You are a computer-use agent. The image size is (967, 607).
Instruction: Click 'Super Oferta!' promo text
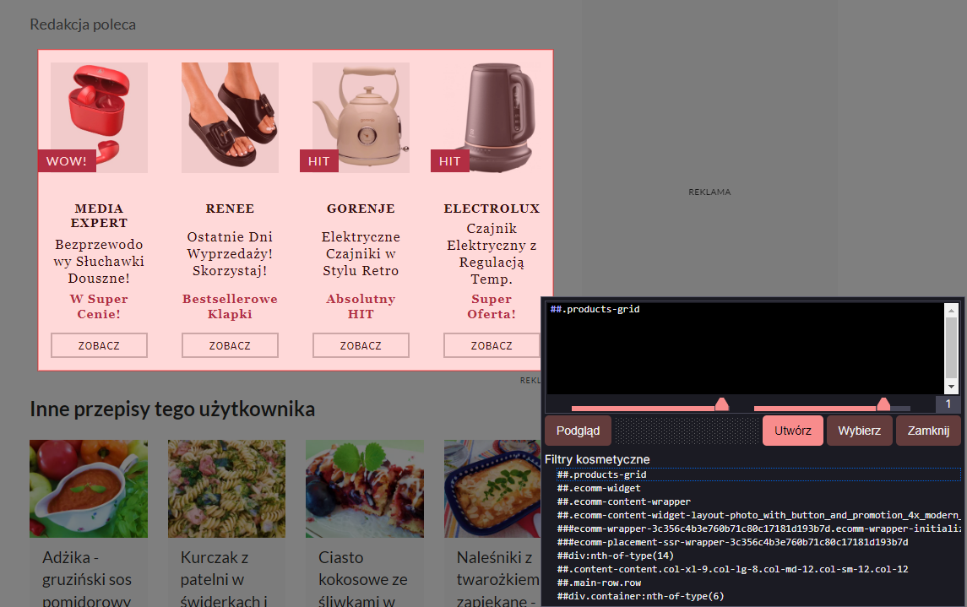click(492, 306)
